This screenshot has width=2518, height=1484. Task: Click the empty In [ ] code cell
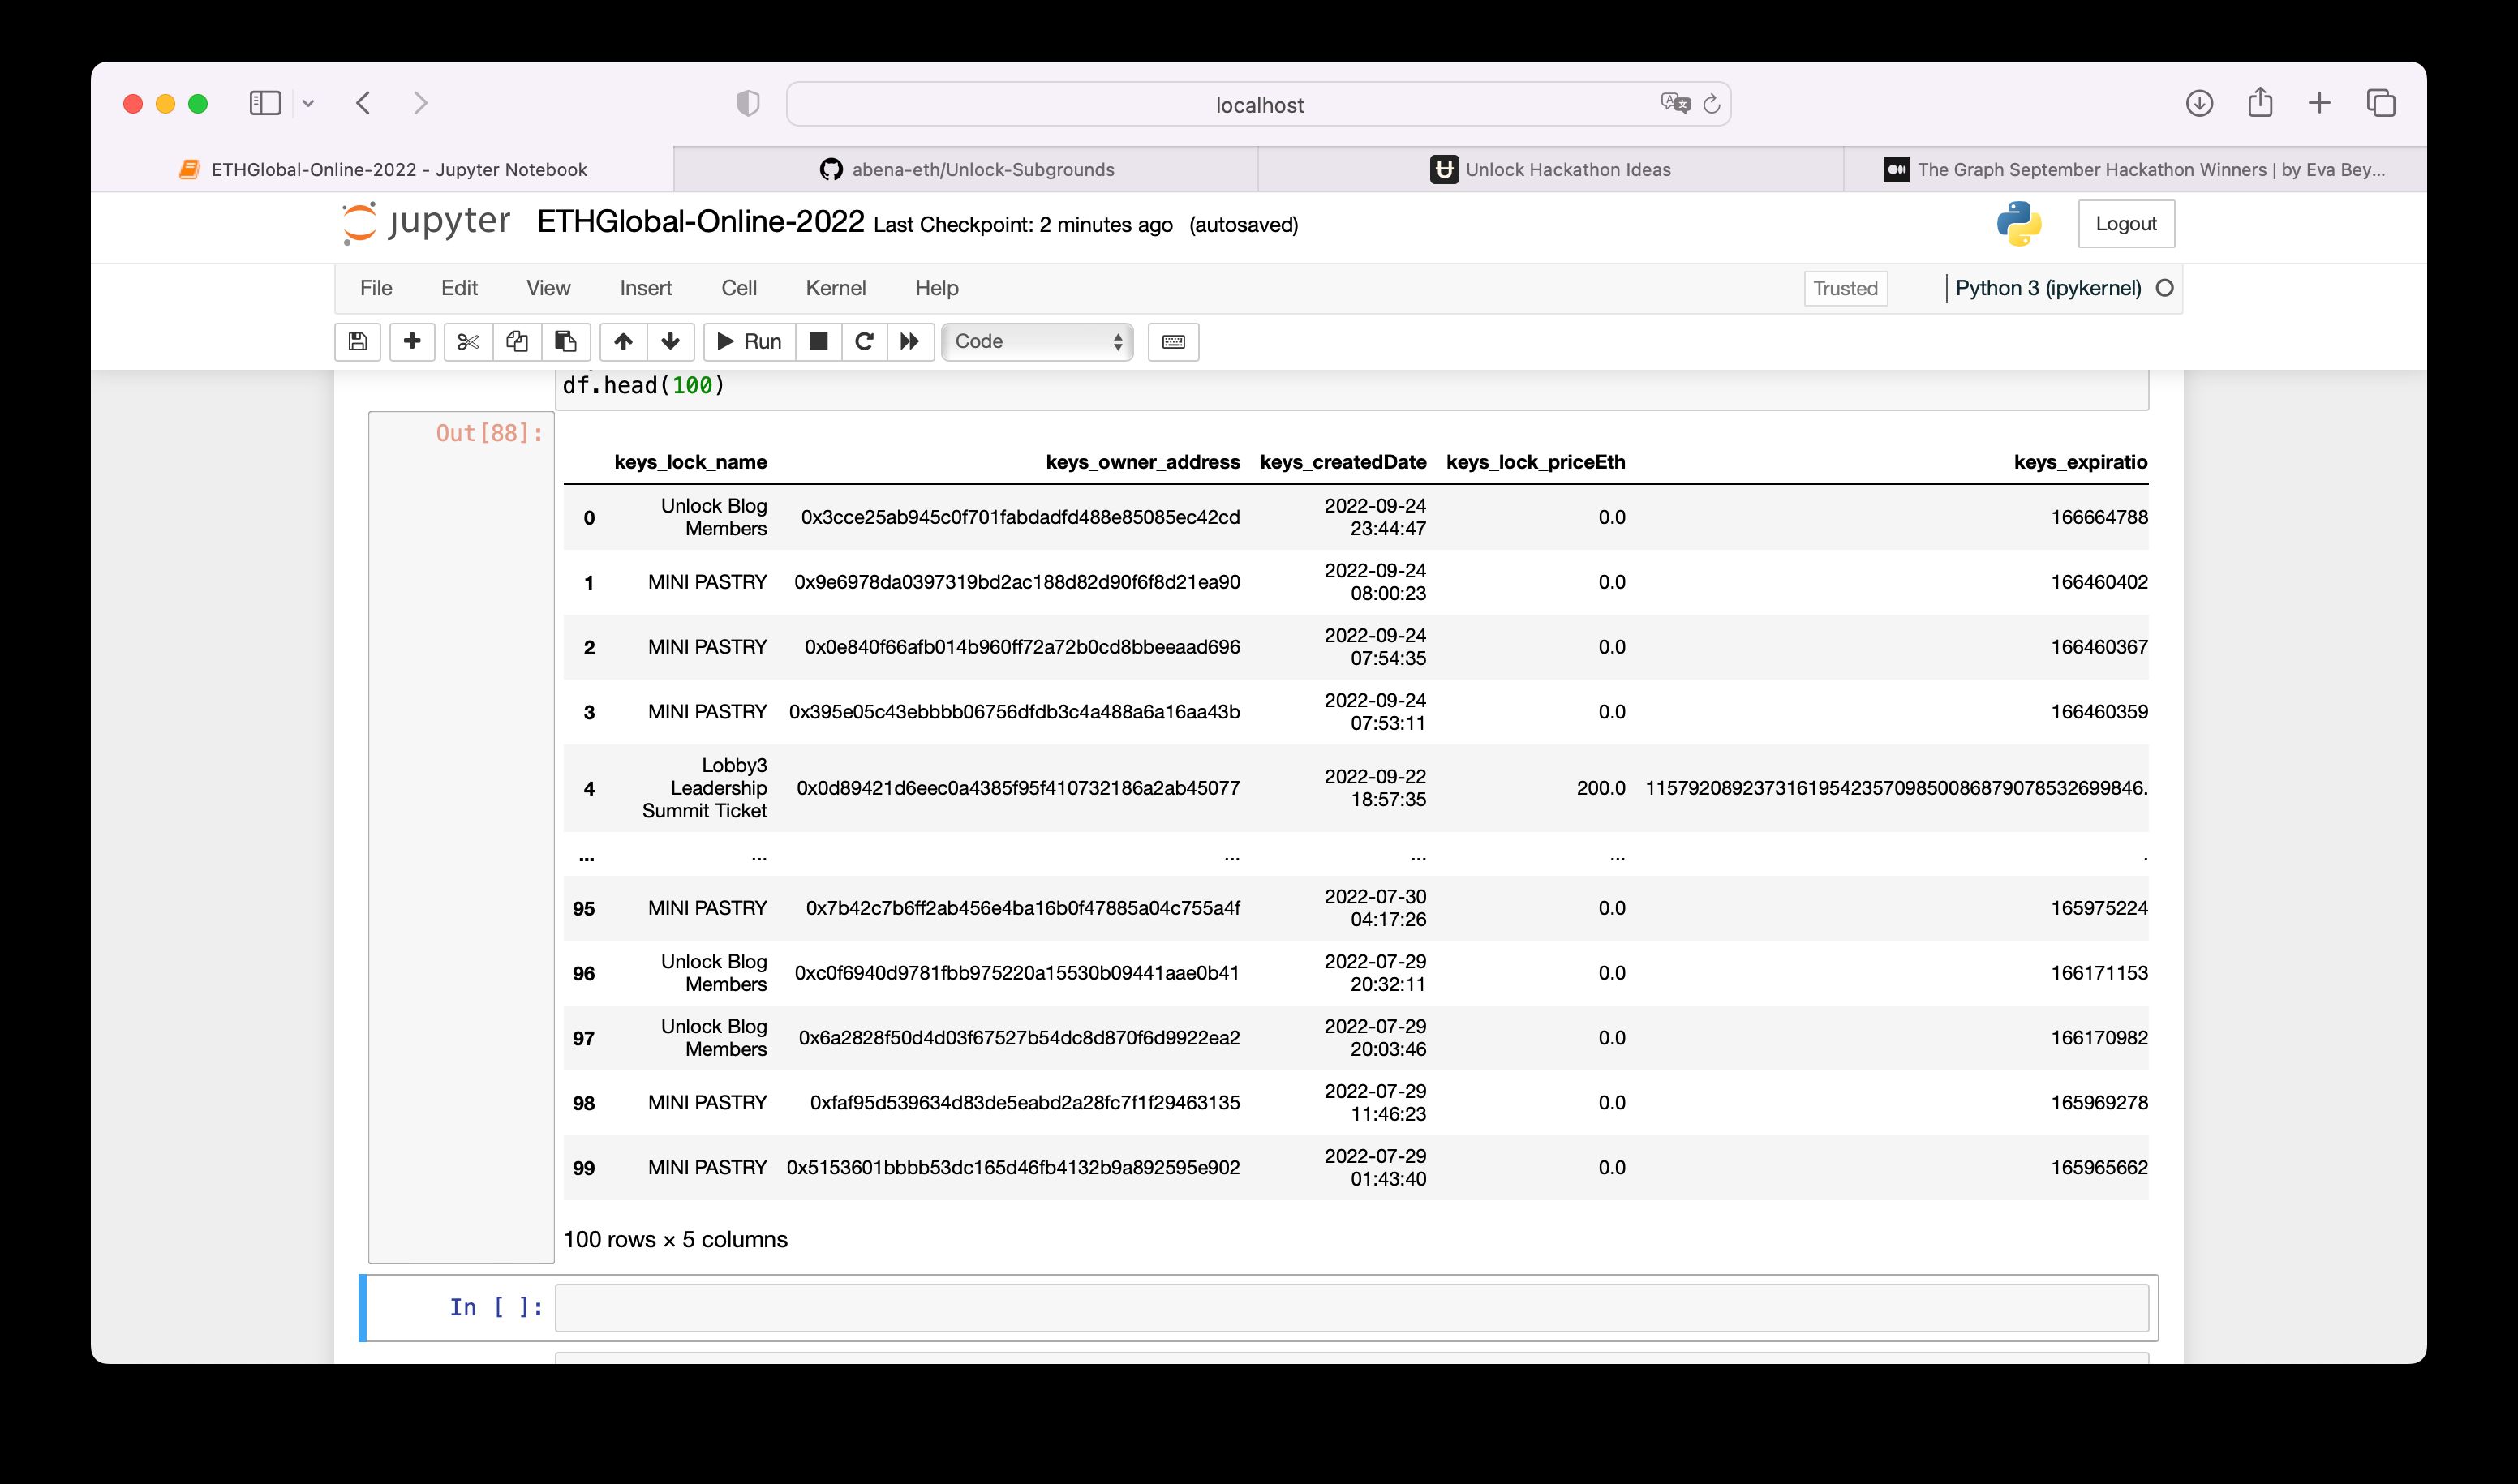pyautogui.click(x=1351, y=1308)
